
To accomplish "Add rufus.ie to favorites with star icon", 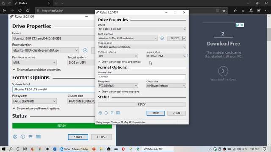I will click(224, 11).
